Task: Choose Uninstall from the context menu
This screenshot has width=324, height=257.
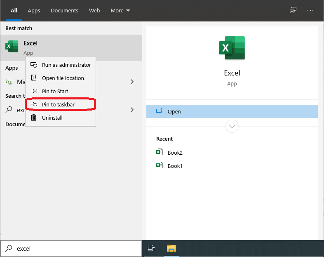Action: (x=61, y=118)
